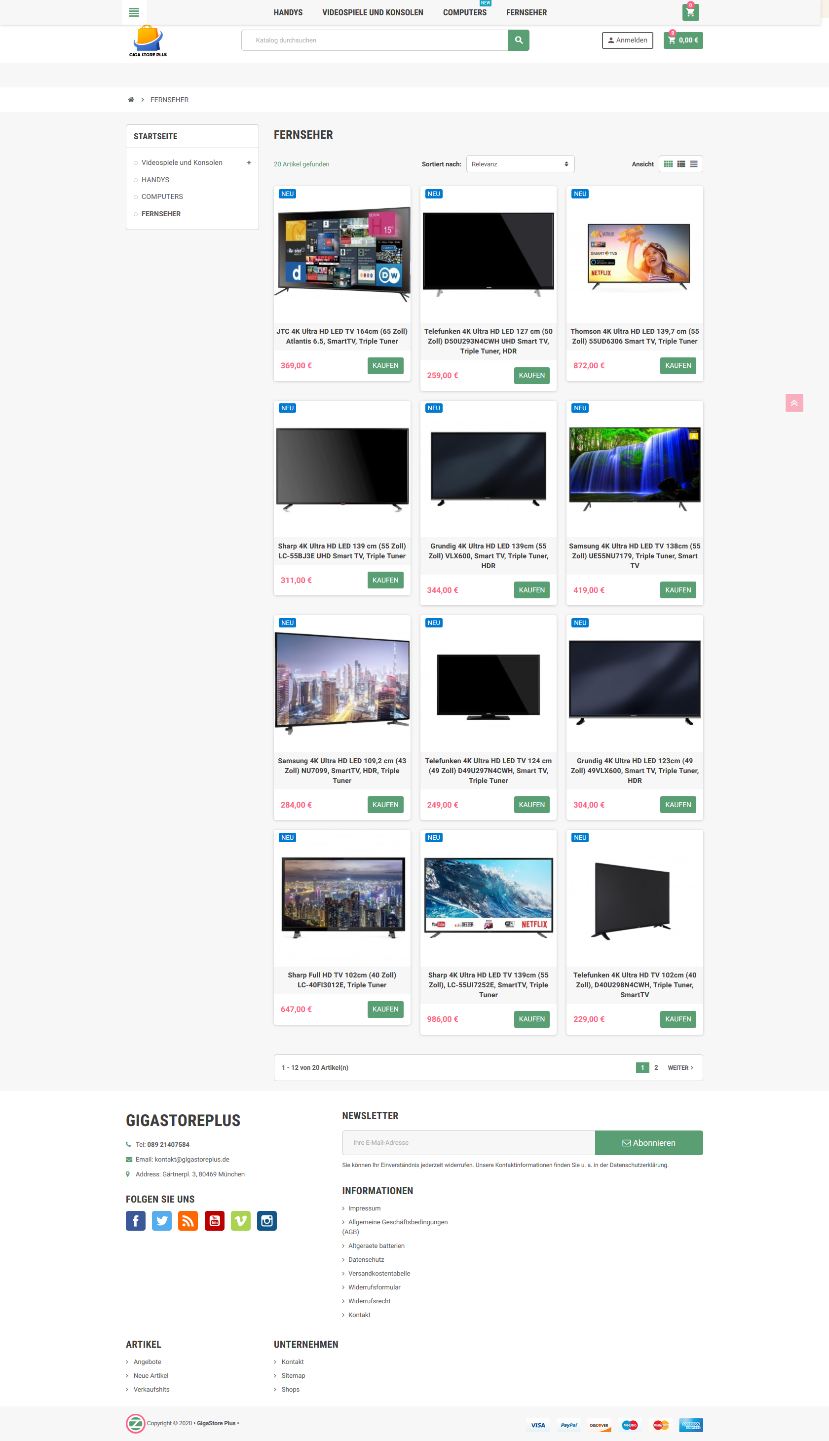829x1441 pixels.
Task: Click the Discover payment icon
Action: (x=599, y=1425)
